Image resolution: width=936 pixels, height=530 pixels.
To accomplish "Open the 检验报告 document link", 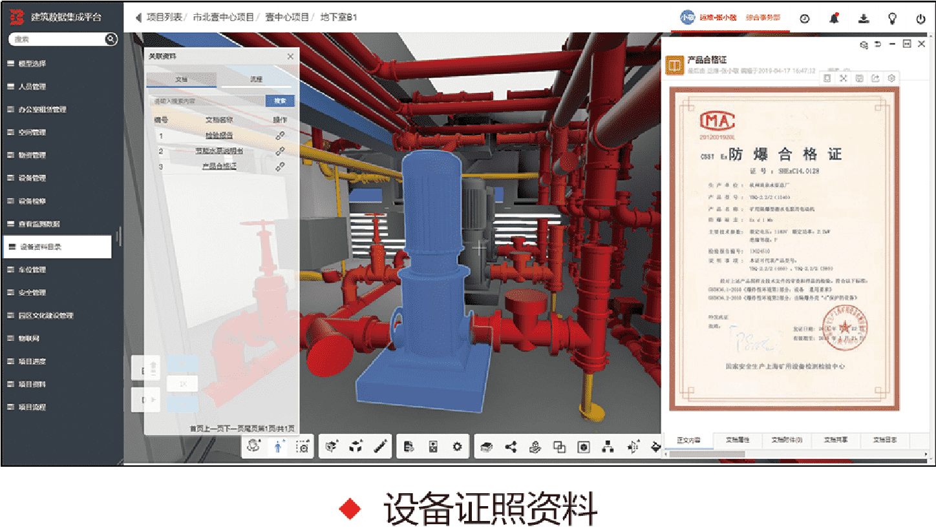I will (x=219, y=136).
